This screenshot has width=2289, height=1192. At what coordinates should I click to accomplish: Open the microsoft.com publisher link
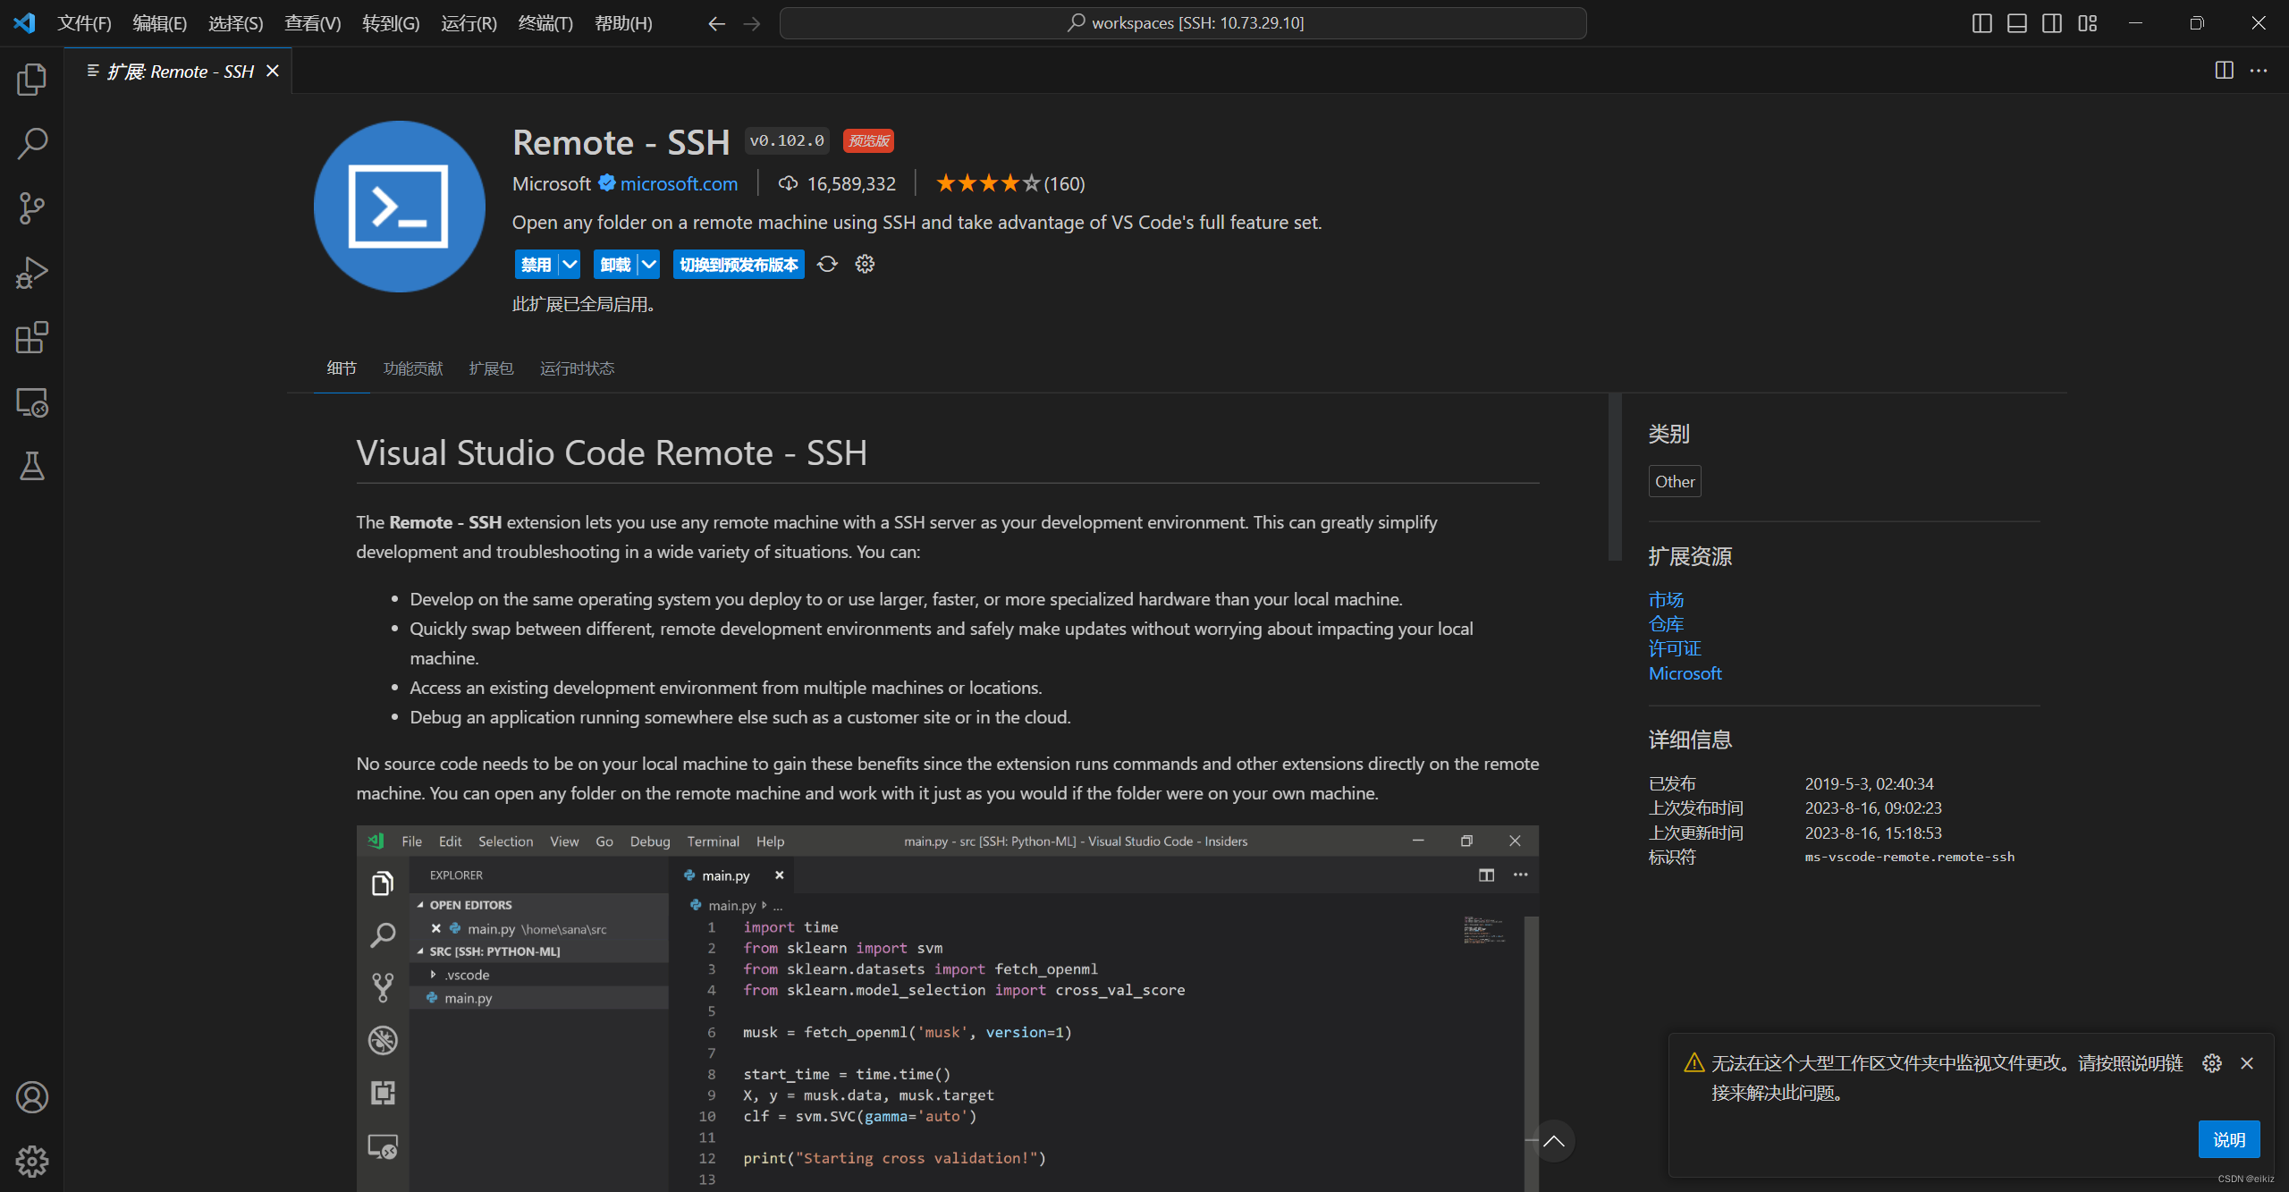point(677,183)
